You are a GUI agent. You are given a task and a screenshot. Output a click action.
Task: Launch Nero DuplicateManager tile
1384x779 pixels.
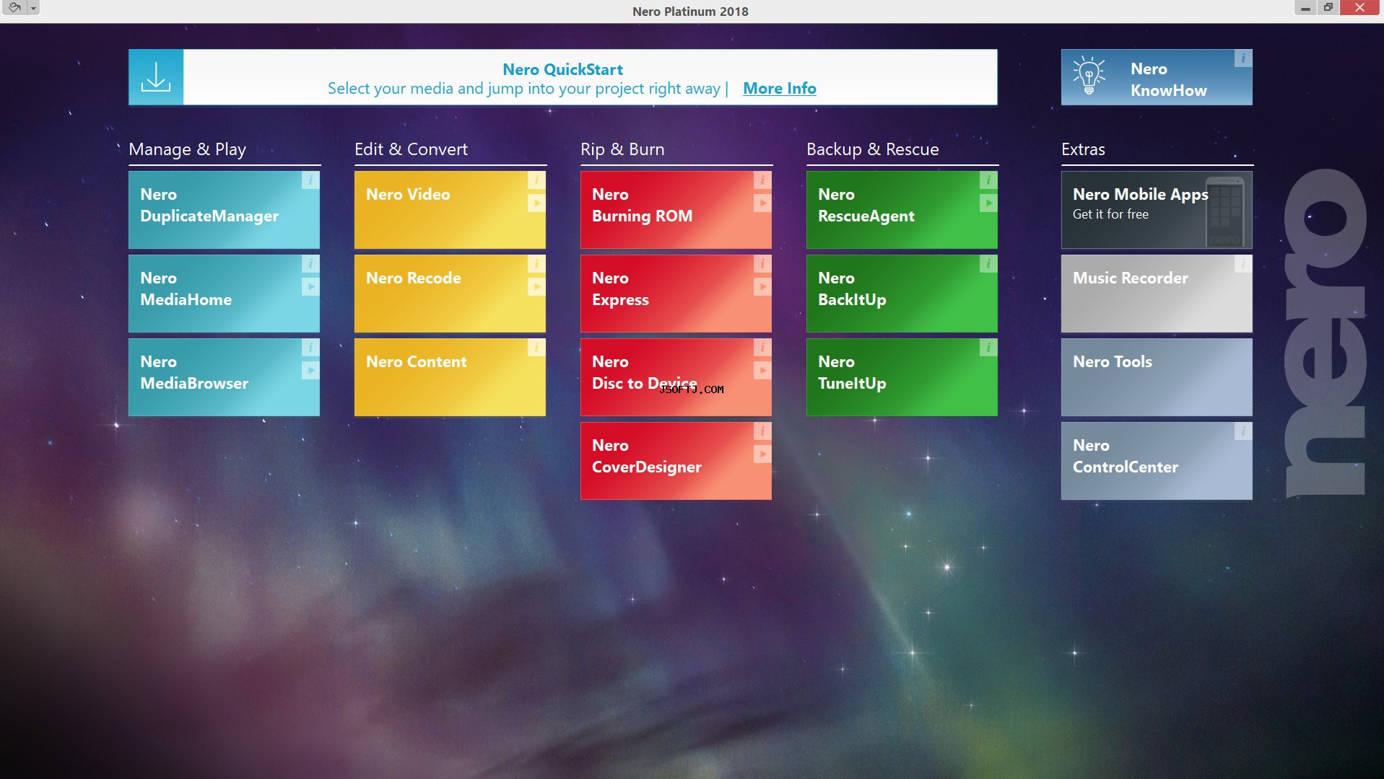224,210
